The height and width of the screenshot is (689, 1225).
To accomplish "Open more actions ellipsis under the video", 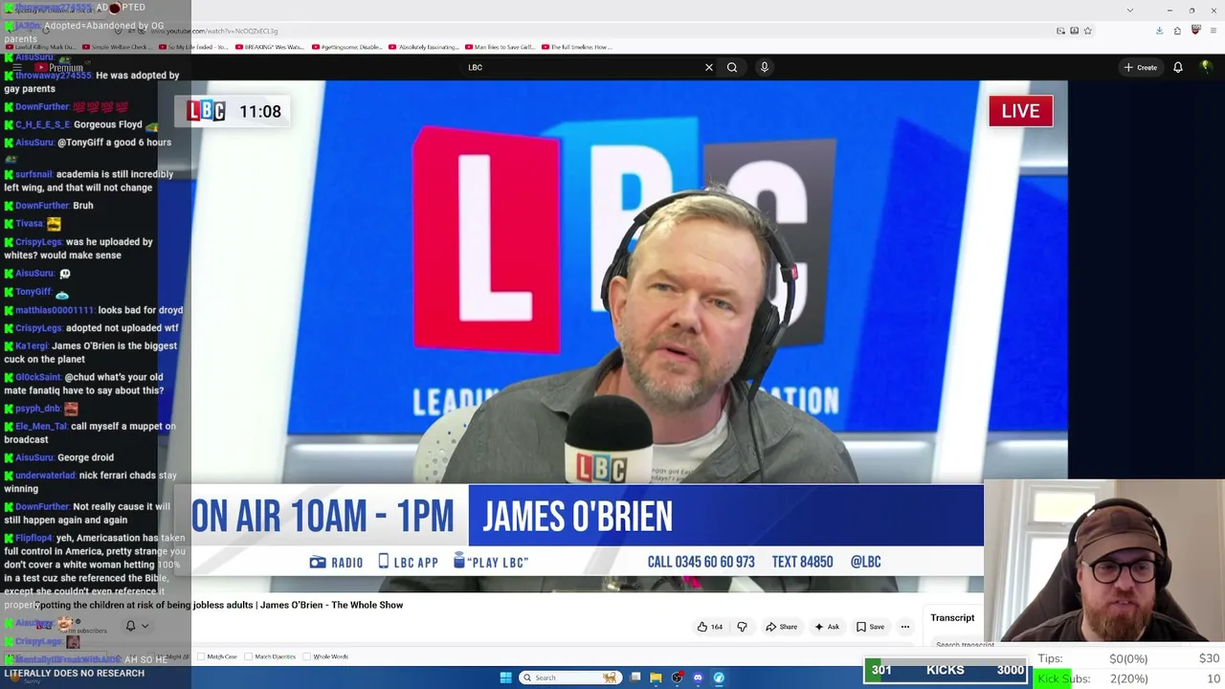I will tap(904, 627).
